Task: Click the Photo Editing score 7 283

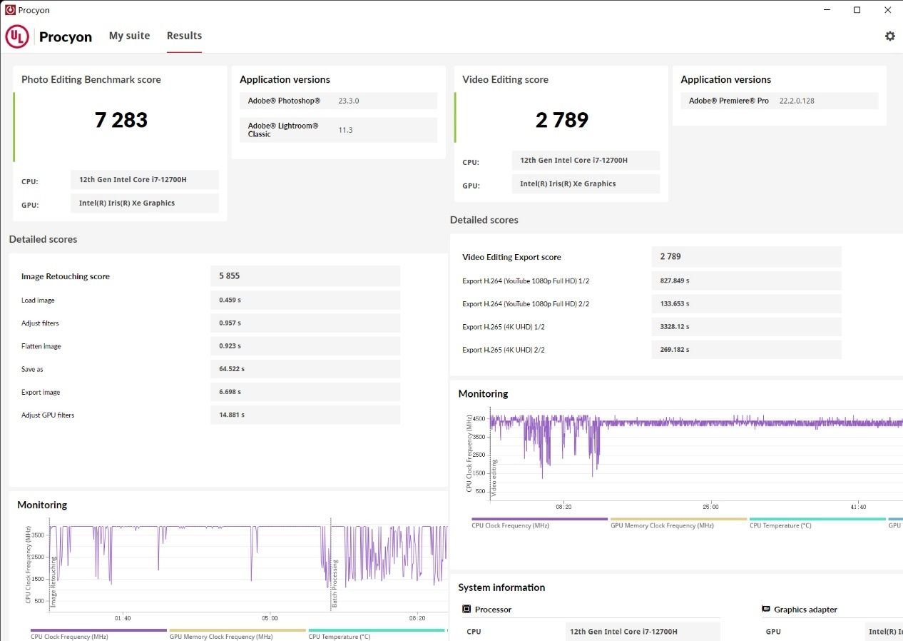Action: (x=121, y=120)
